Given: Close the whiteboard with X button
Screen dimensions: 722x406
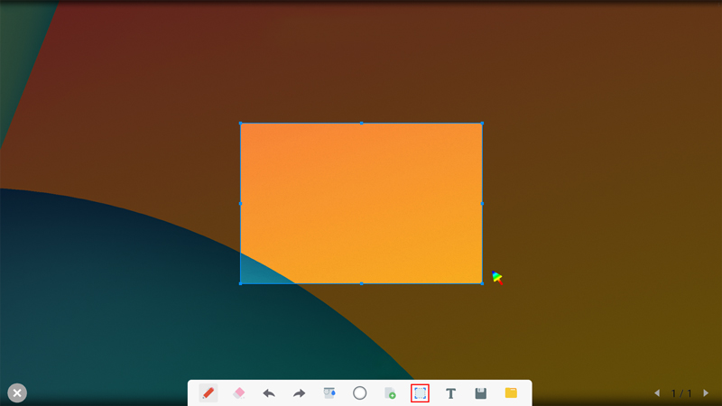Looking at the screenshot, I should point(17,393).
